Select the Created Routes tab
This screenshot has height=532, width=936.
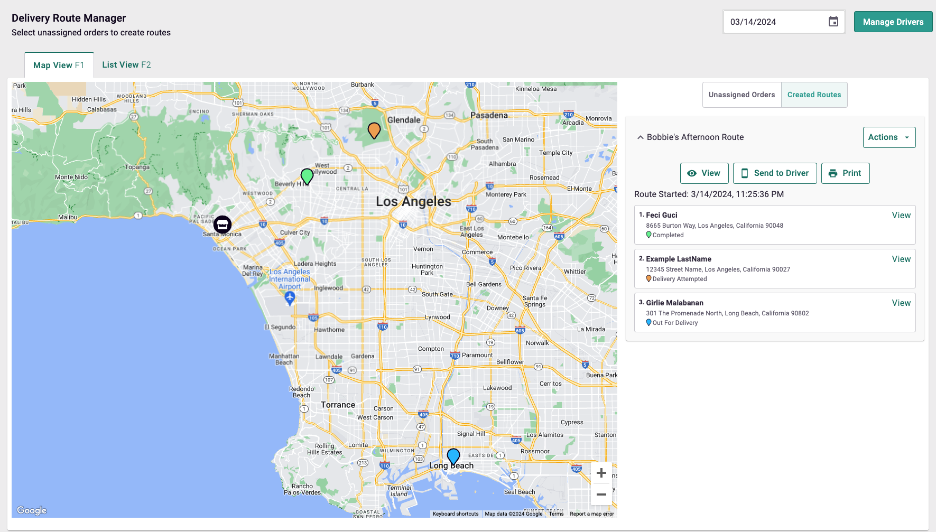click(x=814, y=95)
